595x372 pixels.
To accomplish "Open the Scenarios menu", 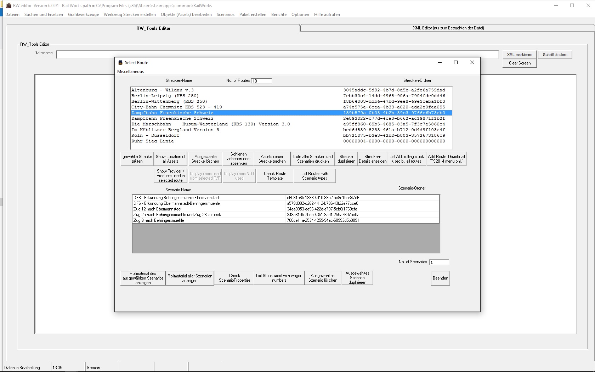I will coord(225,15).
